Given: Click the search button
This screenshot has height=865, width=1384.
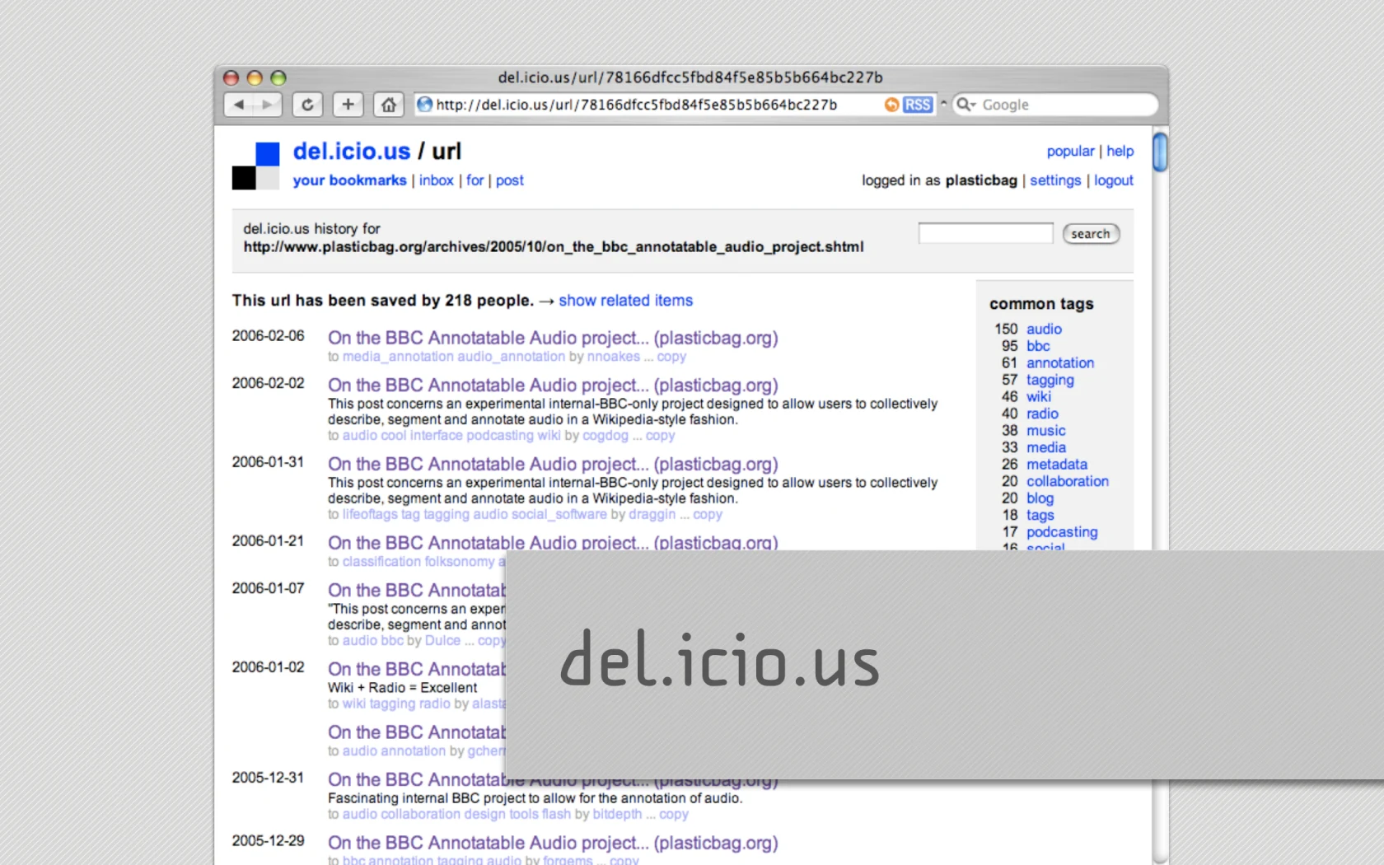Looking at the screenshot, I should [1091, 234].
